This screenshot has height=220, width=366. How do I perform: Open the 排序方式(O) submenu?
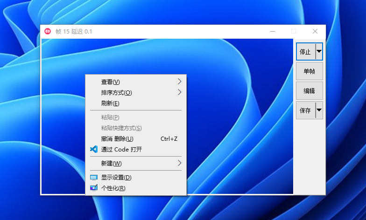tap(136, 92)
